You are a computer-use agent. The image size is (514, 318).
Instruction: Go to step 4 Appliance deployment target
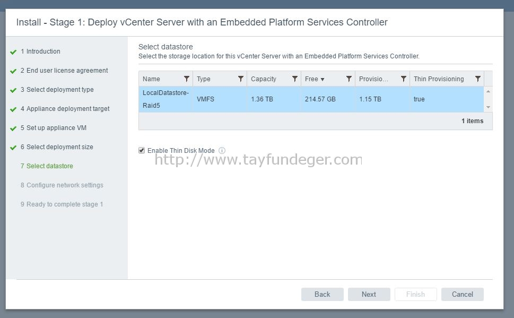(x=65, y=109)
